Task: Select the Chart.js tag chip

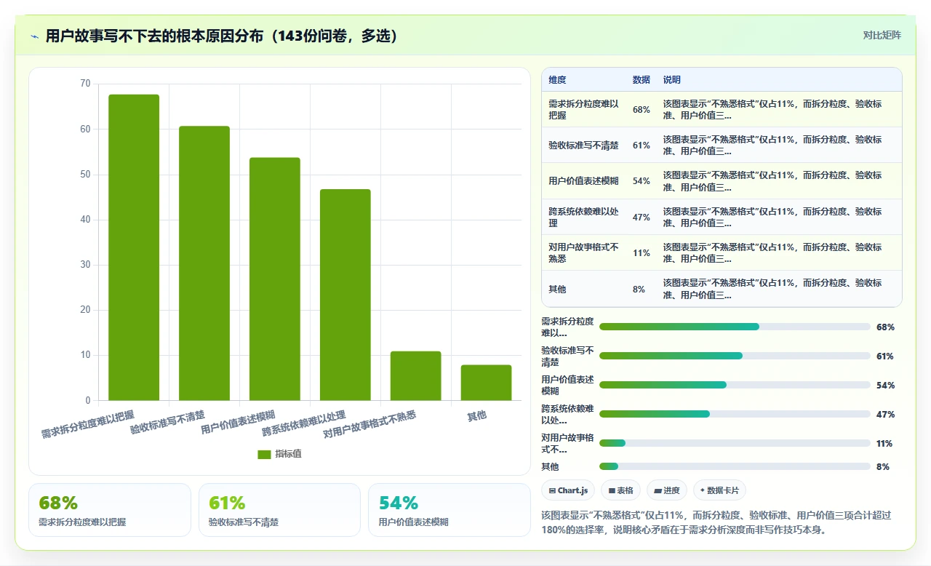Action: point(569,490)
